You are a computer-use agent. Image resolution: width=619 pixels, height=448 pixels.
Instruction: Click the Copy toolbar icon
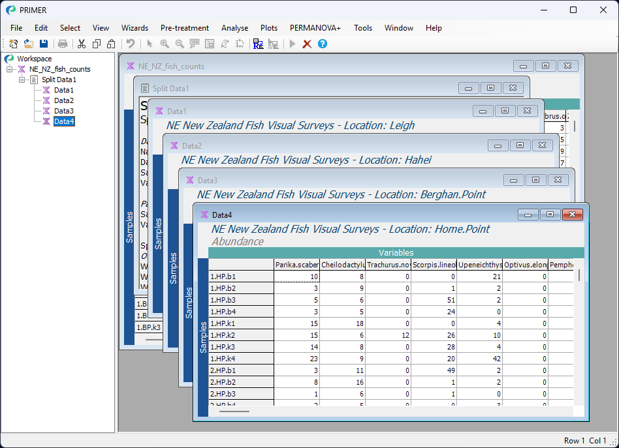(x=97, y=44)
